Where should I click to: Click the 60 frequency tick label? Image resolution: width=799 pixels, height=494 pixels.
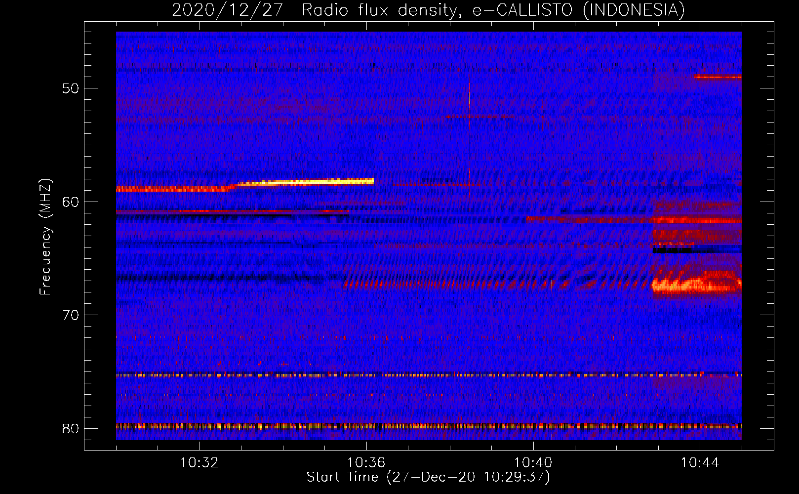click(71, 202)
